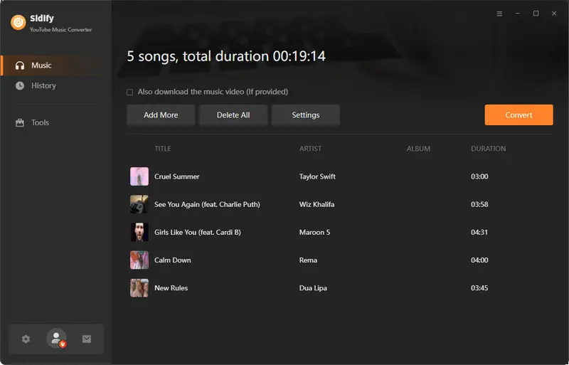Click the Delete All button
The height and width of the screenshot is (365, 569).
(233, 115)
